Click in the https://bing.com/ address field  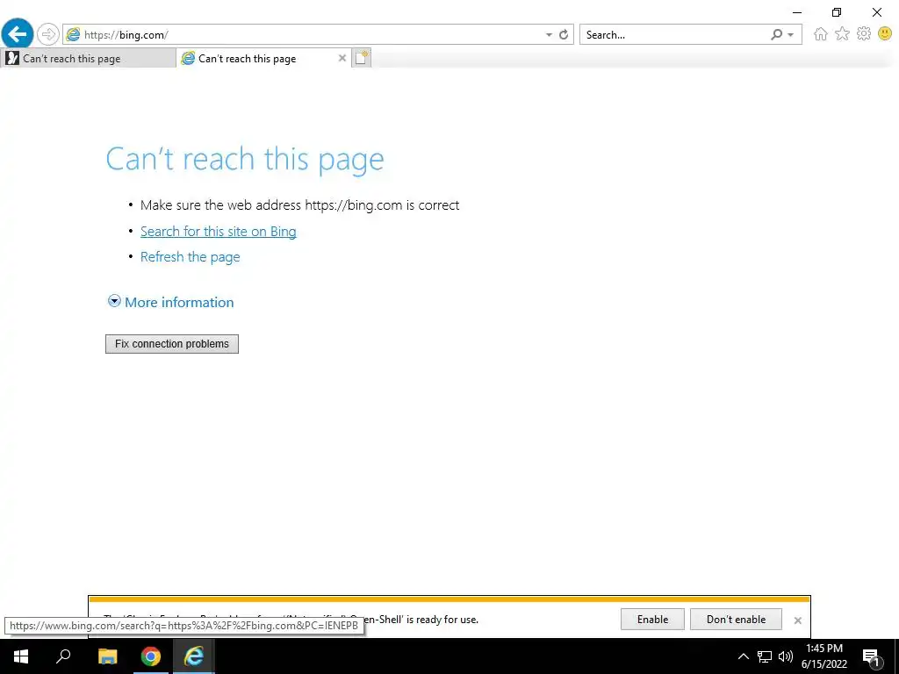tap(310, 34)
